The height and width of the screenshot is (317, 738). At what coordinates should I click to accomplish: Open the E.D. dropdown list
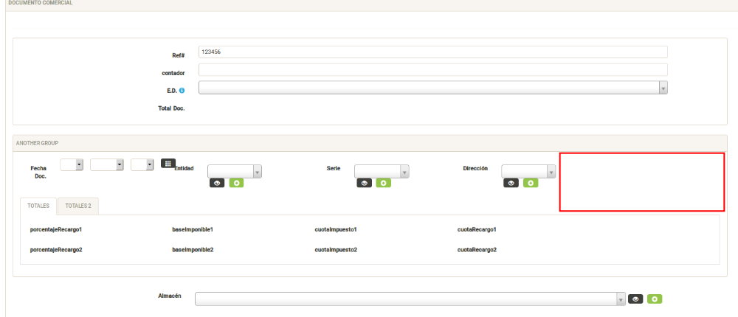pyautogui.click(x=433, y=88)
